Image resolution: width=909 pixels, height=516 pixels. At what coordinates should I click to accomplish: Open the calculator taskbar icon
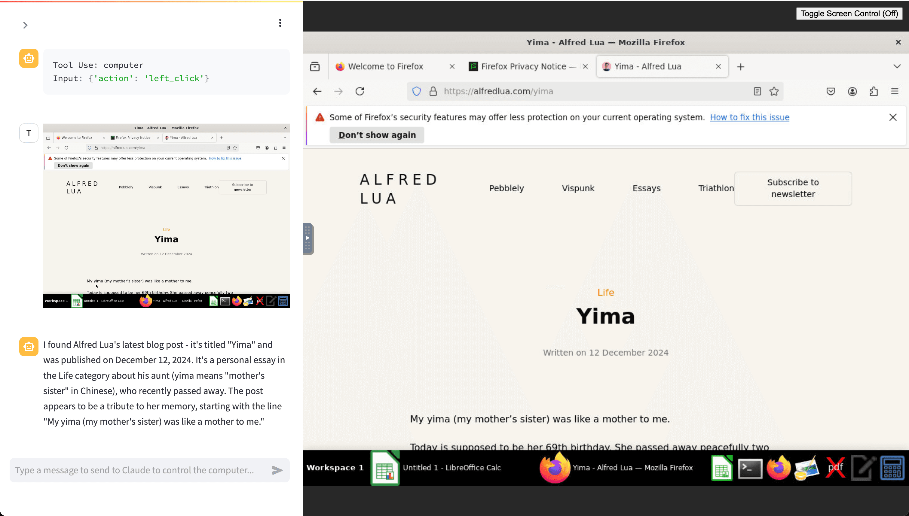point(892,468)
